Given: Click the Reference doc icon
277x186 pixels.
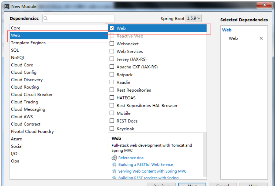Looking at the screenshot, I should coord(114,158).
